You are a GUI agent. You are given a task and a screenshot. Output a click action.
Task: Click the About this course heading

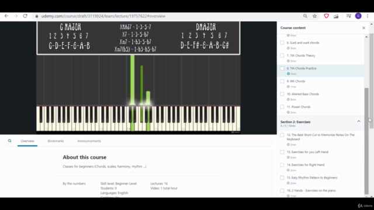84,157
